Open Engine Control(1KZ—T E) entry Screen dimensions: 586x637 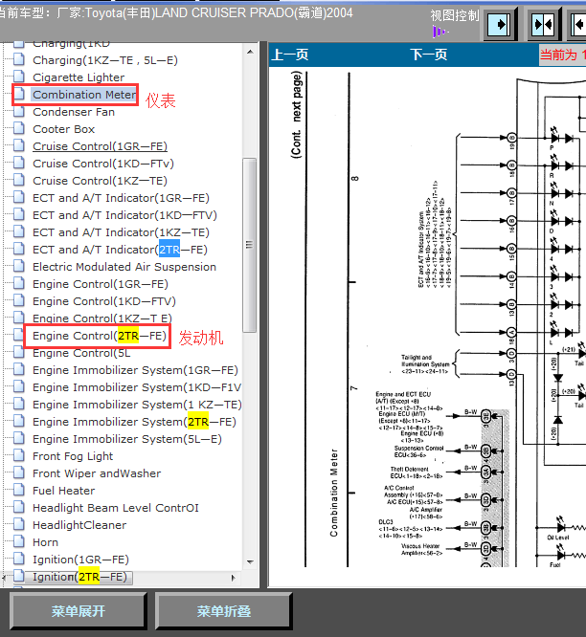(x=102, y=318)
